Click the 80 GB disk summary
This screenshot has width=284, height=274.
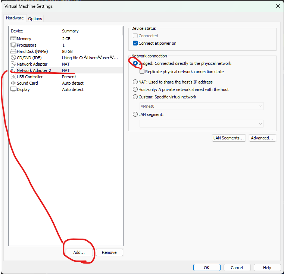tap(68, 51)
